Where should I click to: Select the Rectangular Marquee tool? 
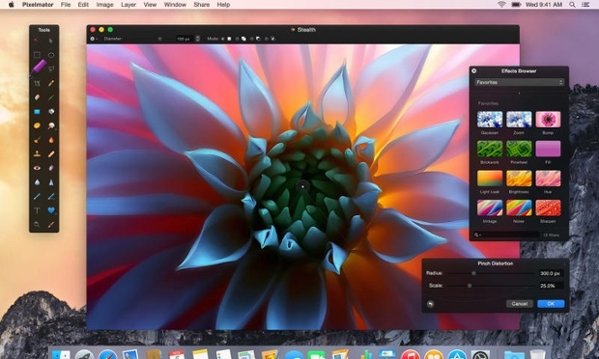37,55
